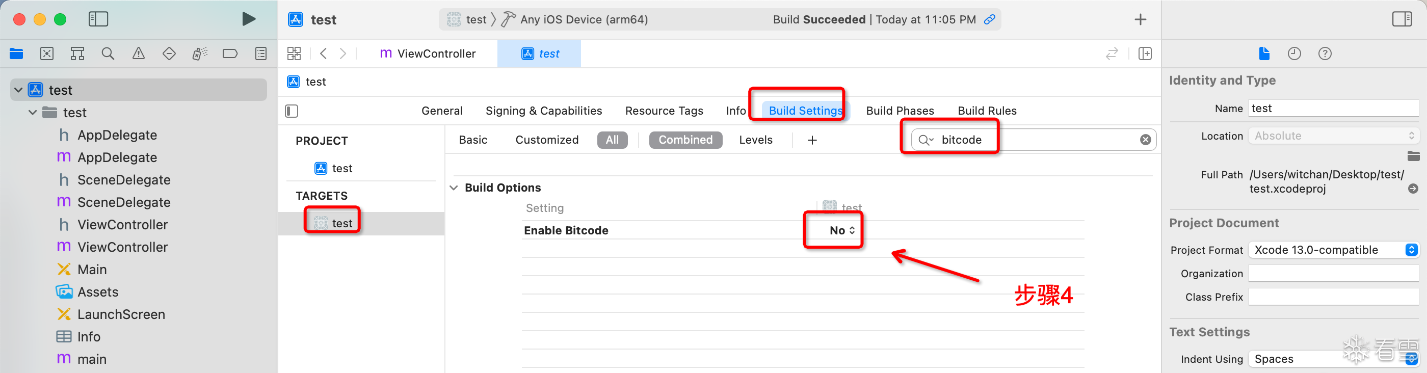This screenshot has height=373, width=1427.
Task: Toggle the right inspector panel
Action: (1402, 19)
